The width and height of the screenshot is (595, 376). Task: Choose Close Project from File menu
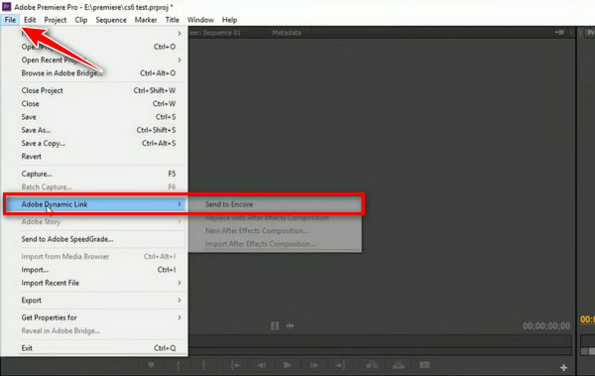(94, 90)
